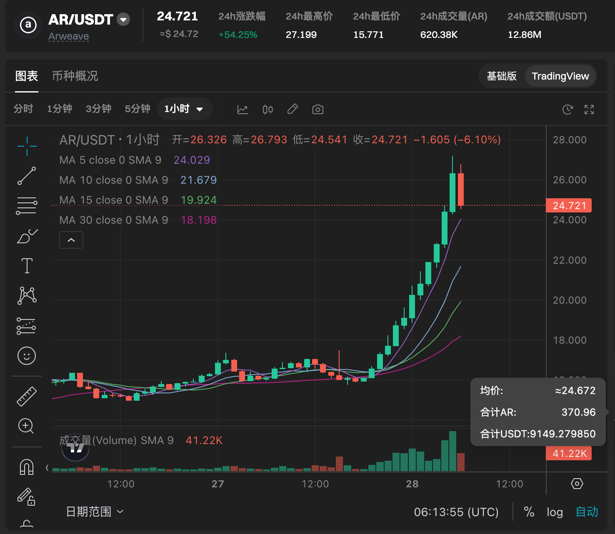The width and height of the screenshot is (615, 534).
Task: Switch to the 基础版 chart version
Action: 502,76
